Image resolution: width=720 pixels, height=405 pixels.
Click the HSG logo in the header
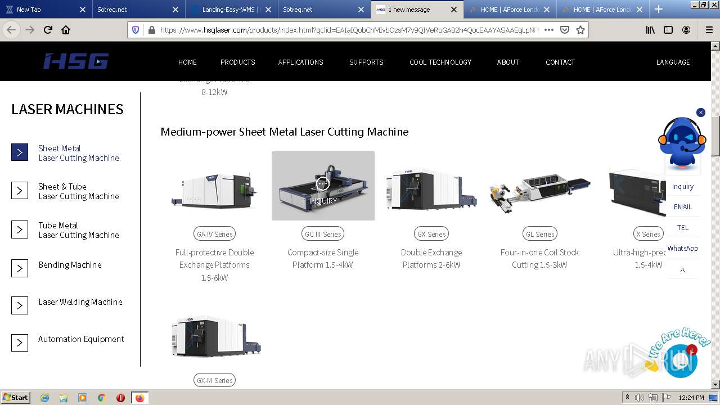[76, 61]
